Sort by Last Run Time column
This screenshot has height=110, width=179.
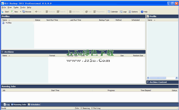(x=84, y=20)
